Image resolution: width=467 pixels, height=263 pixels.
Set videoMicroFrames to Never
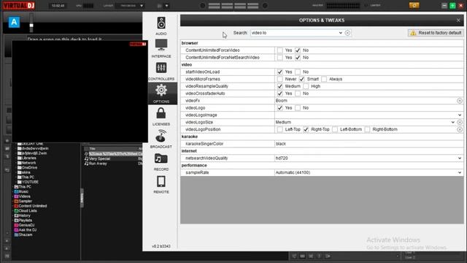click(x=279, y=79)
